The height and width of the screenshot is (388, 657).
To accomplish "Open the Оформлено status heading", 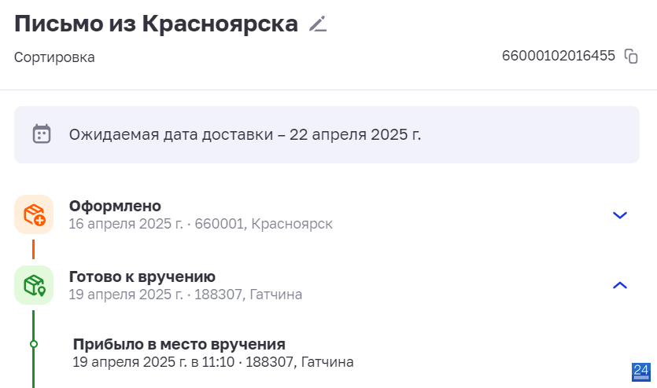I will tap(115, 206).
